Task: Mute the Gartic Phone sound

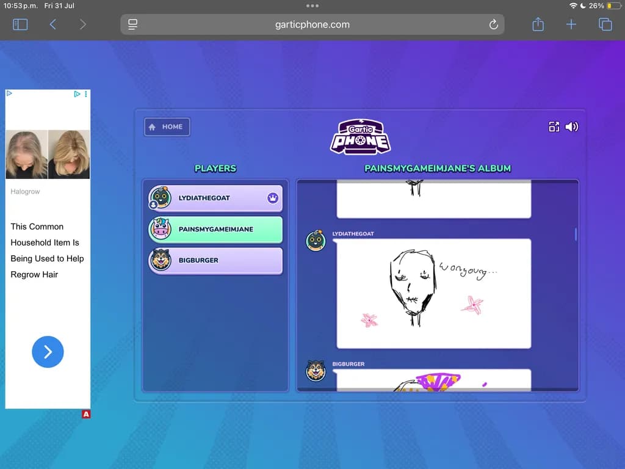Action: (571, 127)
